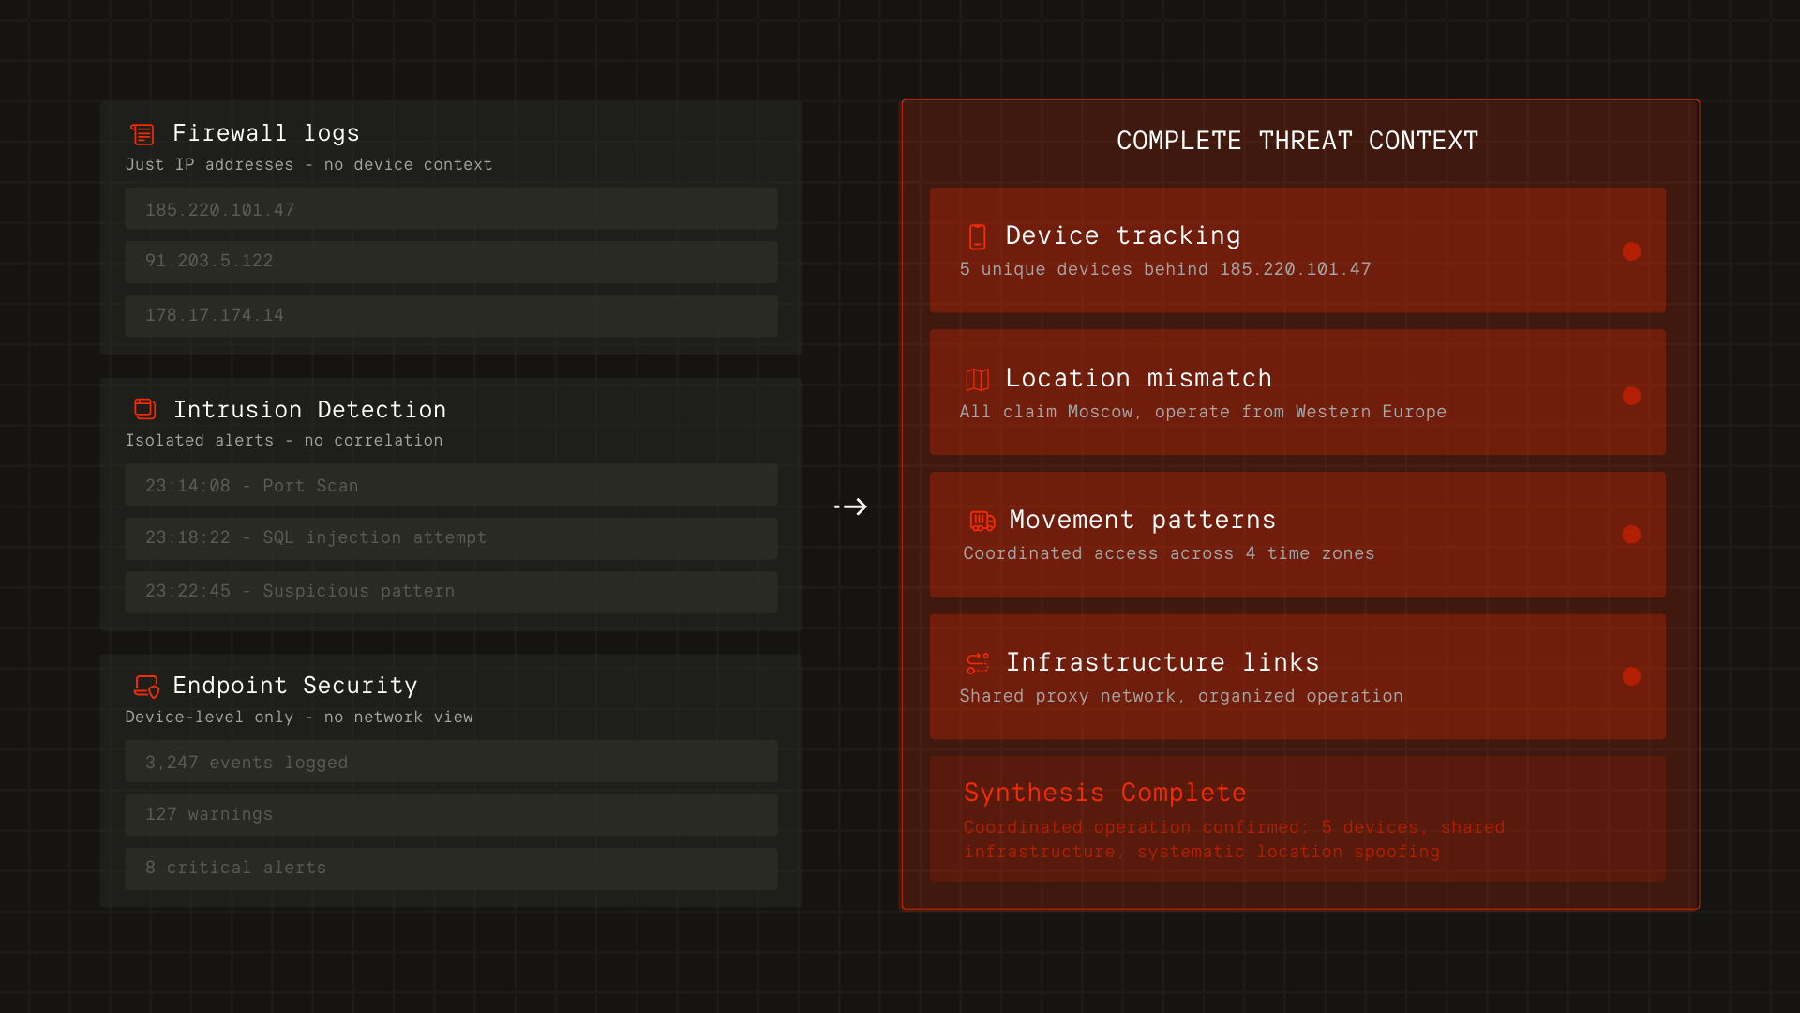Toggle the red dot on Location mismatch
Viewport: 1800px width, 1013px height.
1631,396
